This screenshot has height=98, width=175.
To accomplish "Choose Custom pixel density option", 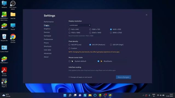I will pyautogui.click(x=73, y=48).
